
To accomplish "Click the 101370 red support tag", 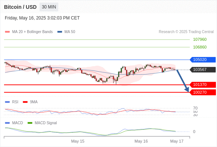I will 203,85.
